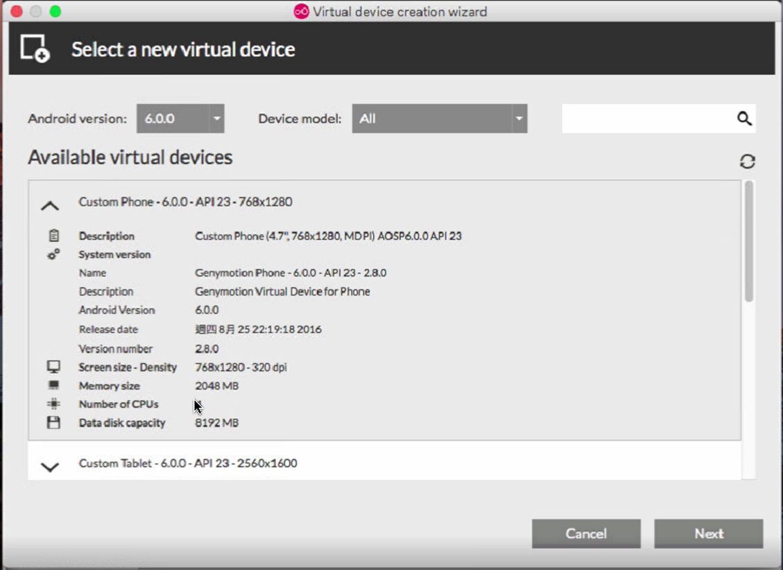Click the 8192 MB disk capacity value
This screenshot has width=783, height=570.
tap(216, 423)
